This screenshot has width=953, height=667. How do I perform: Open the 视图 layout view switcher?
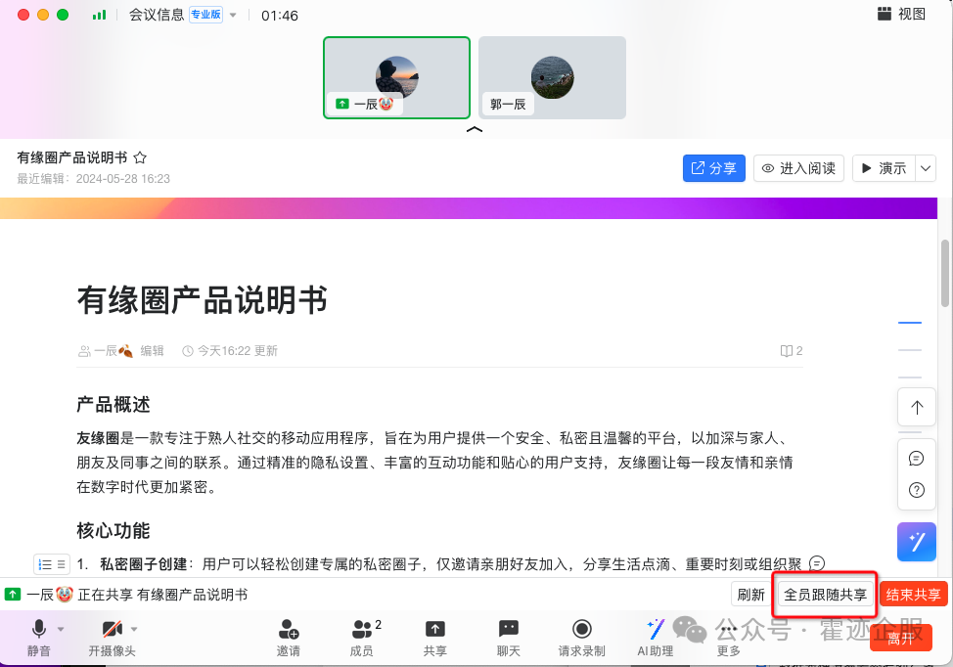902,14
